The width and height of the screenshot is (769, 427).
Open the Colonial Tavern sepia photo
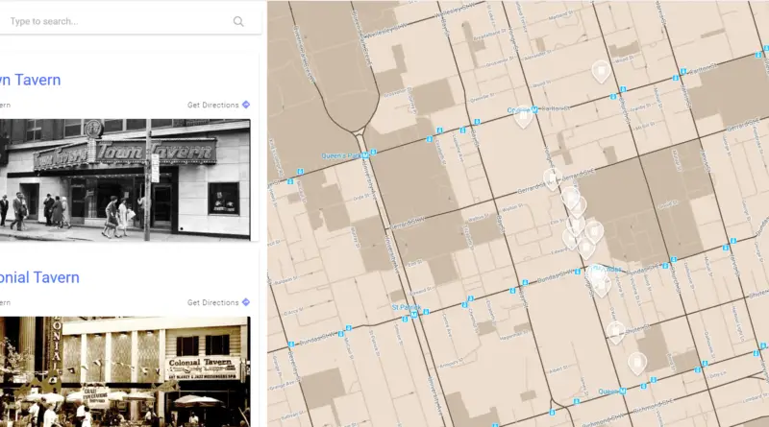125,371
